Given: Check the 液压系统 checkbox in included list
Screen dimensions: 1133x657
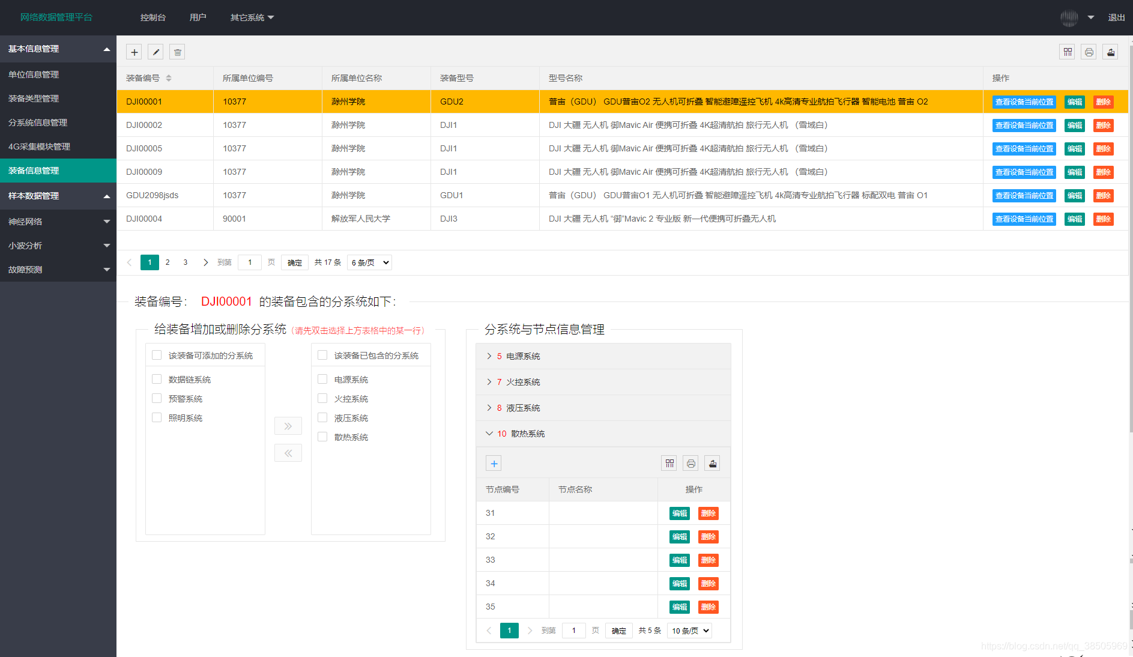Looking at the screenshot, I should [x=322, y=417].
